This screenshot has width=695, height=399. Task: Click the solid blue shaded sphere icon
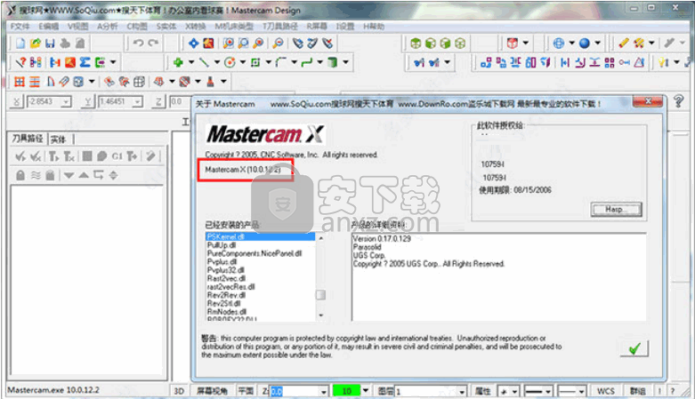(585, 43)
